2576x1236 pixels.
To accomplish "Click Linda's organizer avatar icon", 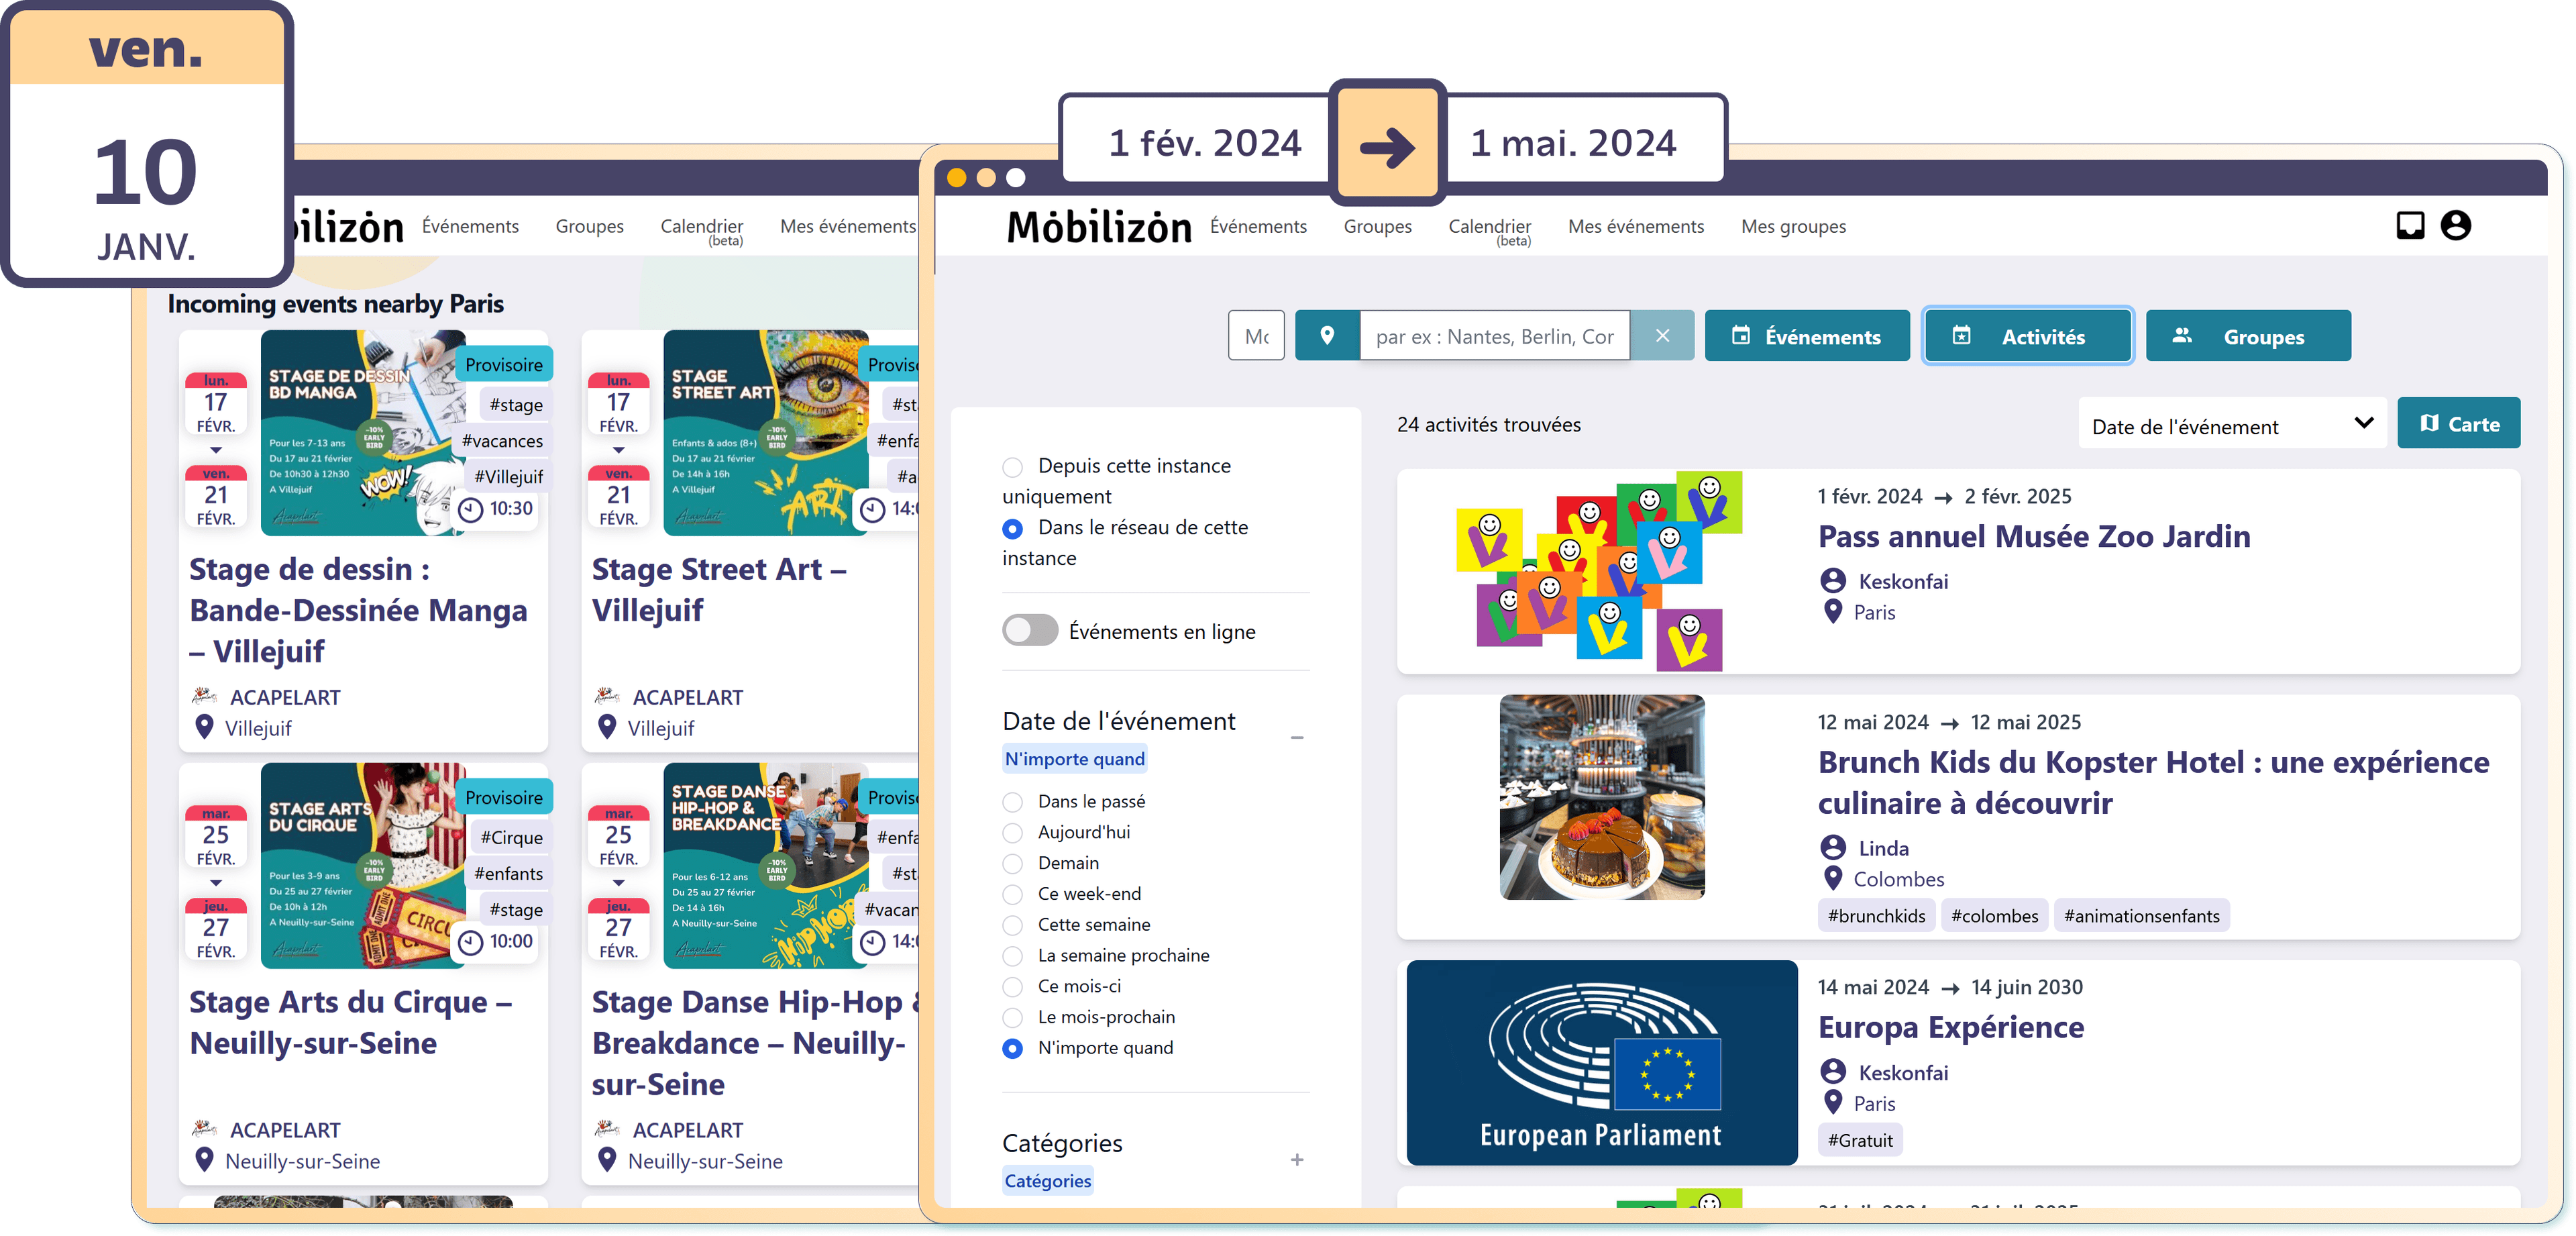I will click(1832, 848).
